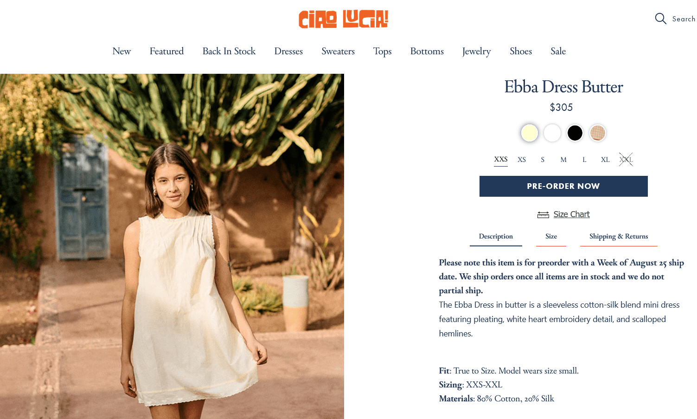This screenshot has width=697, height=419.
Task: Go to the Sale section
Action: (x=558, y=51)
